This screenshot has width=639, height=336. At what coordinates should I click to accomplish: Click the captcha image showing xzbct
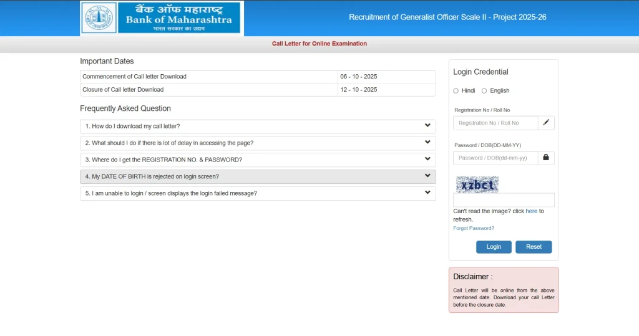tap(477, 185)
